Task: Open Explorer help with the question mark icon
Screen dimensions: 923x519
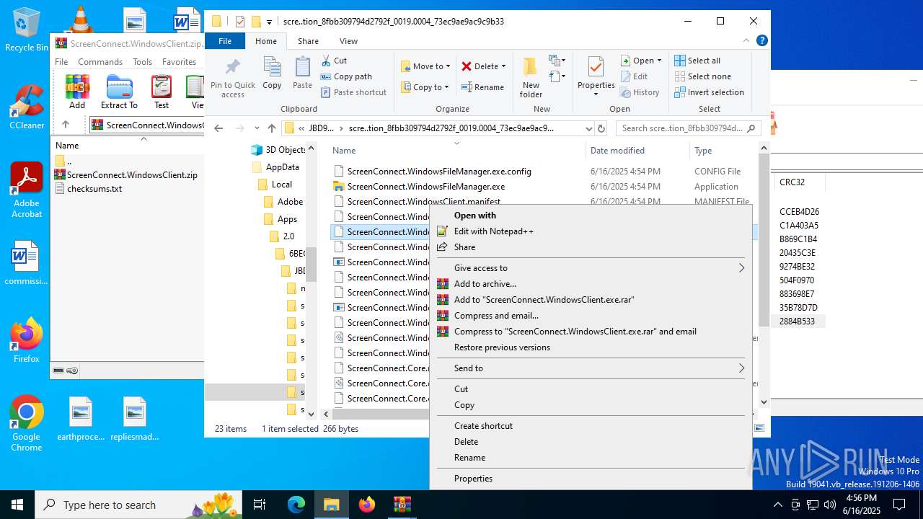Action: click(x=761, y=41)
